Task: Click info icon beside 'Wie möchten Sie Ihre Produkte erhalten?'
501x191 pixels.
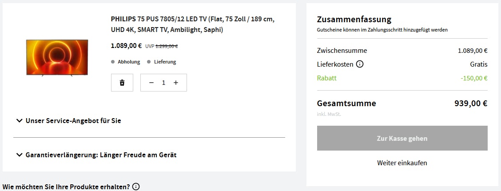Action: (136, 187)
